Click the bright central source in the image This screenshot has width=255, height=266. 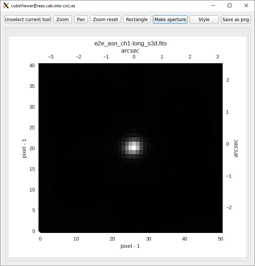[x=134, y=148]
